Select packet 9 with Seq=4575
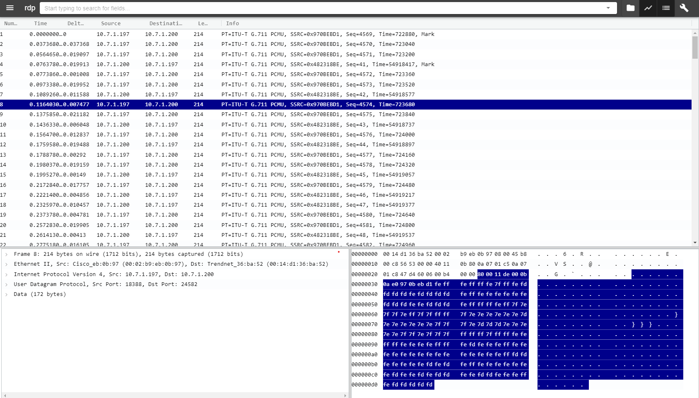This screenshot has width=699, height=398. pyautogui.click(x=346, y=114)
